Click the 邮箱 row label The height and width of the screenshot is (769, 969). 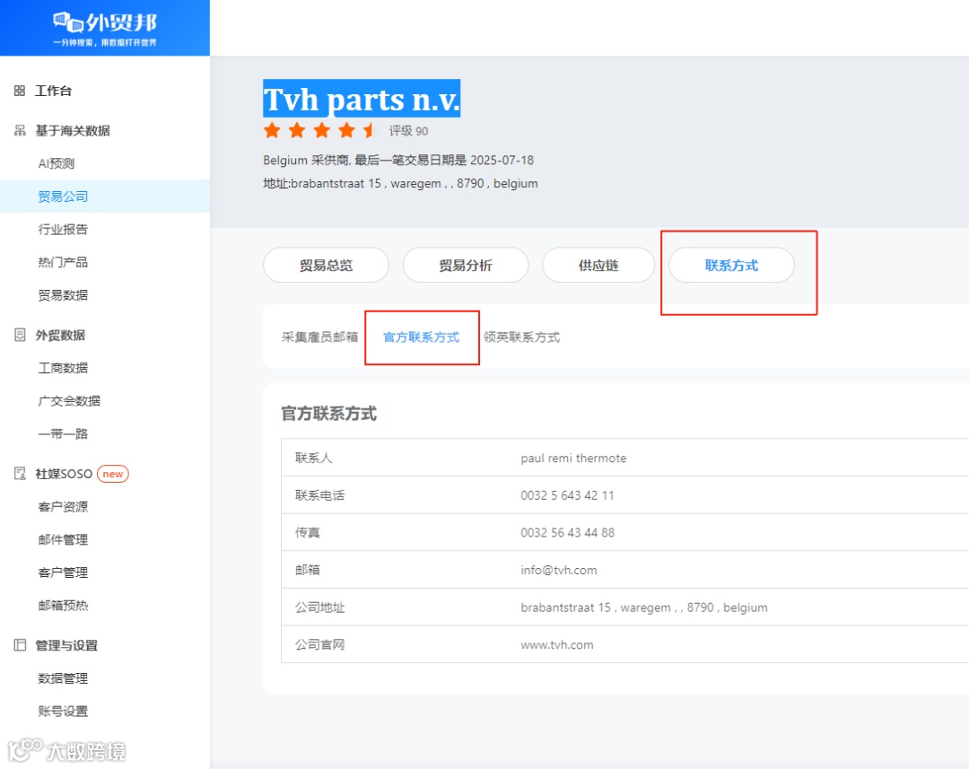pyautogui.click(x=307, y=570)
